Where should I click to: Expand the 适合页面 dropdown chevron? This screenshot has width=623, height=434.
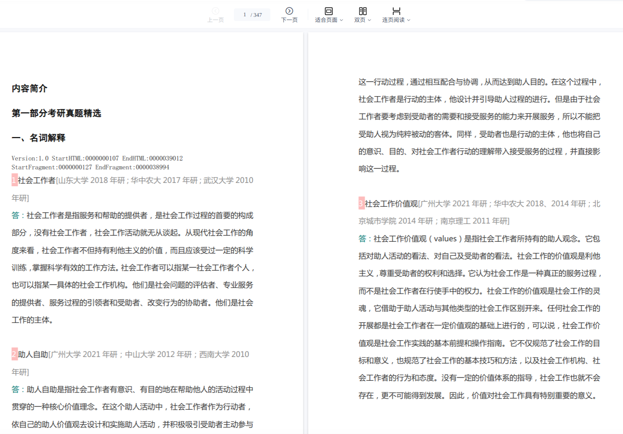coord(341,20)
